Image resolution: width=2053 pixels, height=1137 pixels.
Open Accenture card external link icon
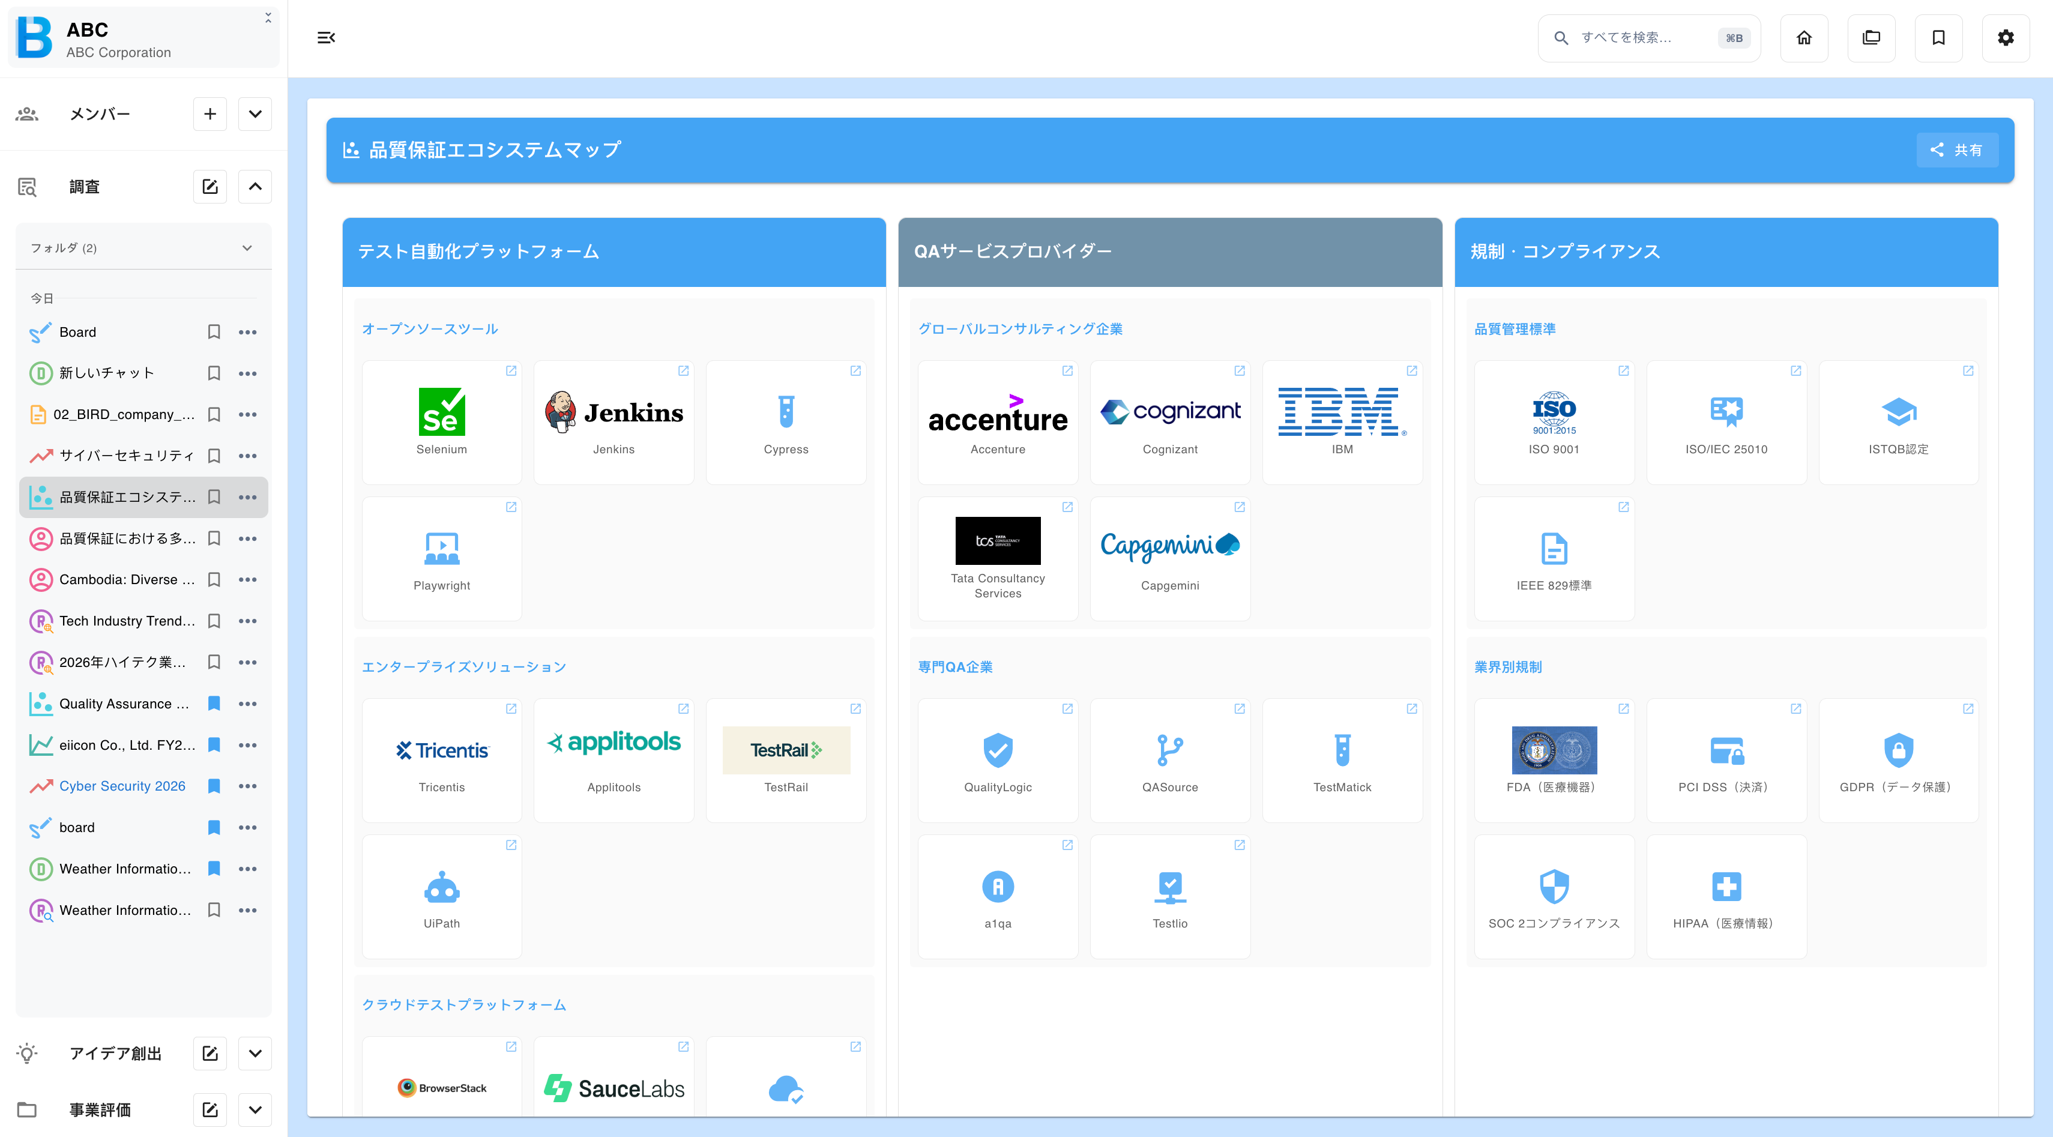coord(1067,370)
